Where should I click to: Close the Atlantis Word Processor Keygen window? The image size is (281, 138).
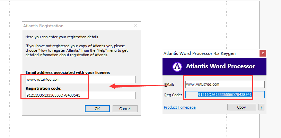[263, 53]
